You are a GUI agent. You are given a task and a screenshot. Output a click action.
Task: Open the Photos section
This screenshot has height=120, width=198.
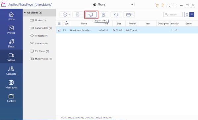(11, 30)
